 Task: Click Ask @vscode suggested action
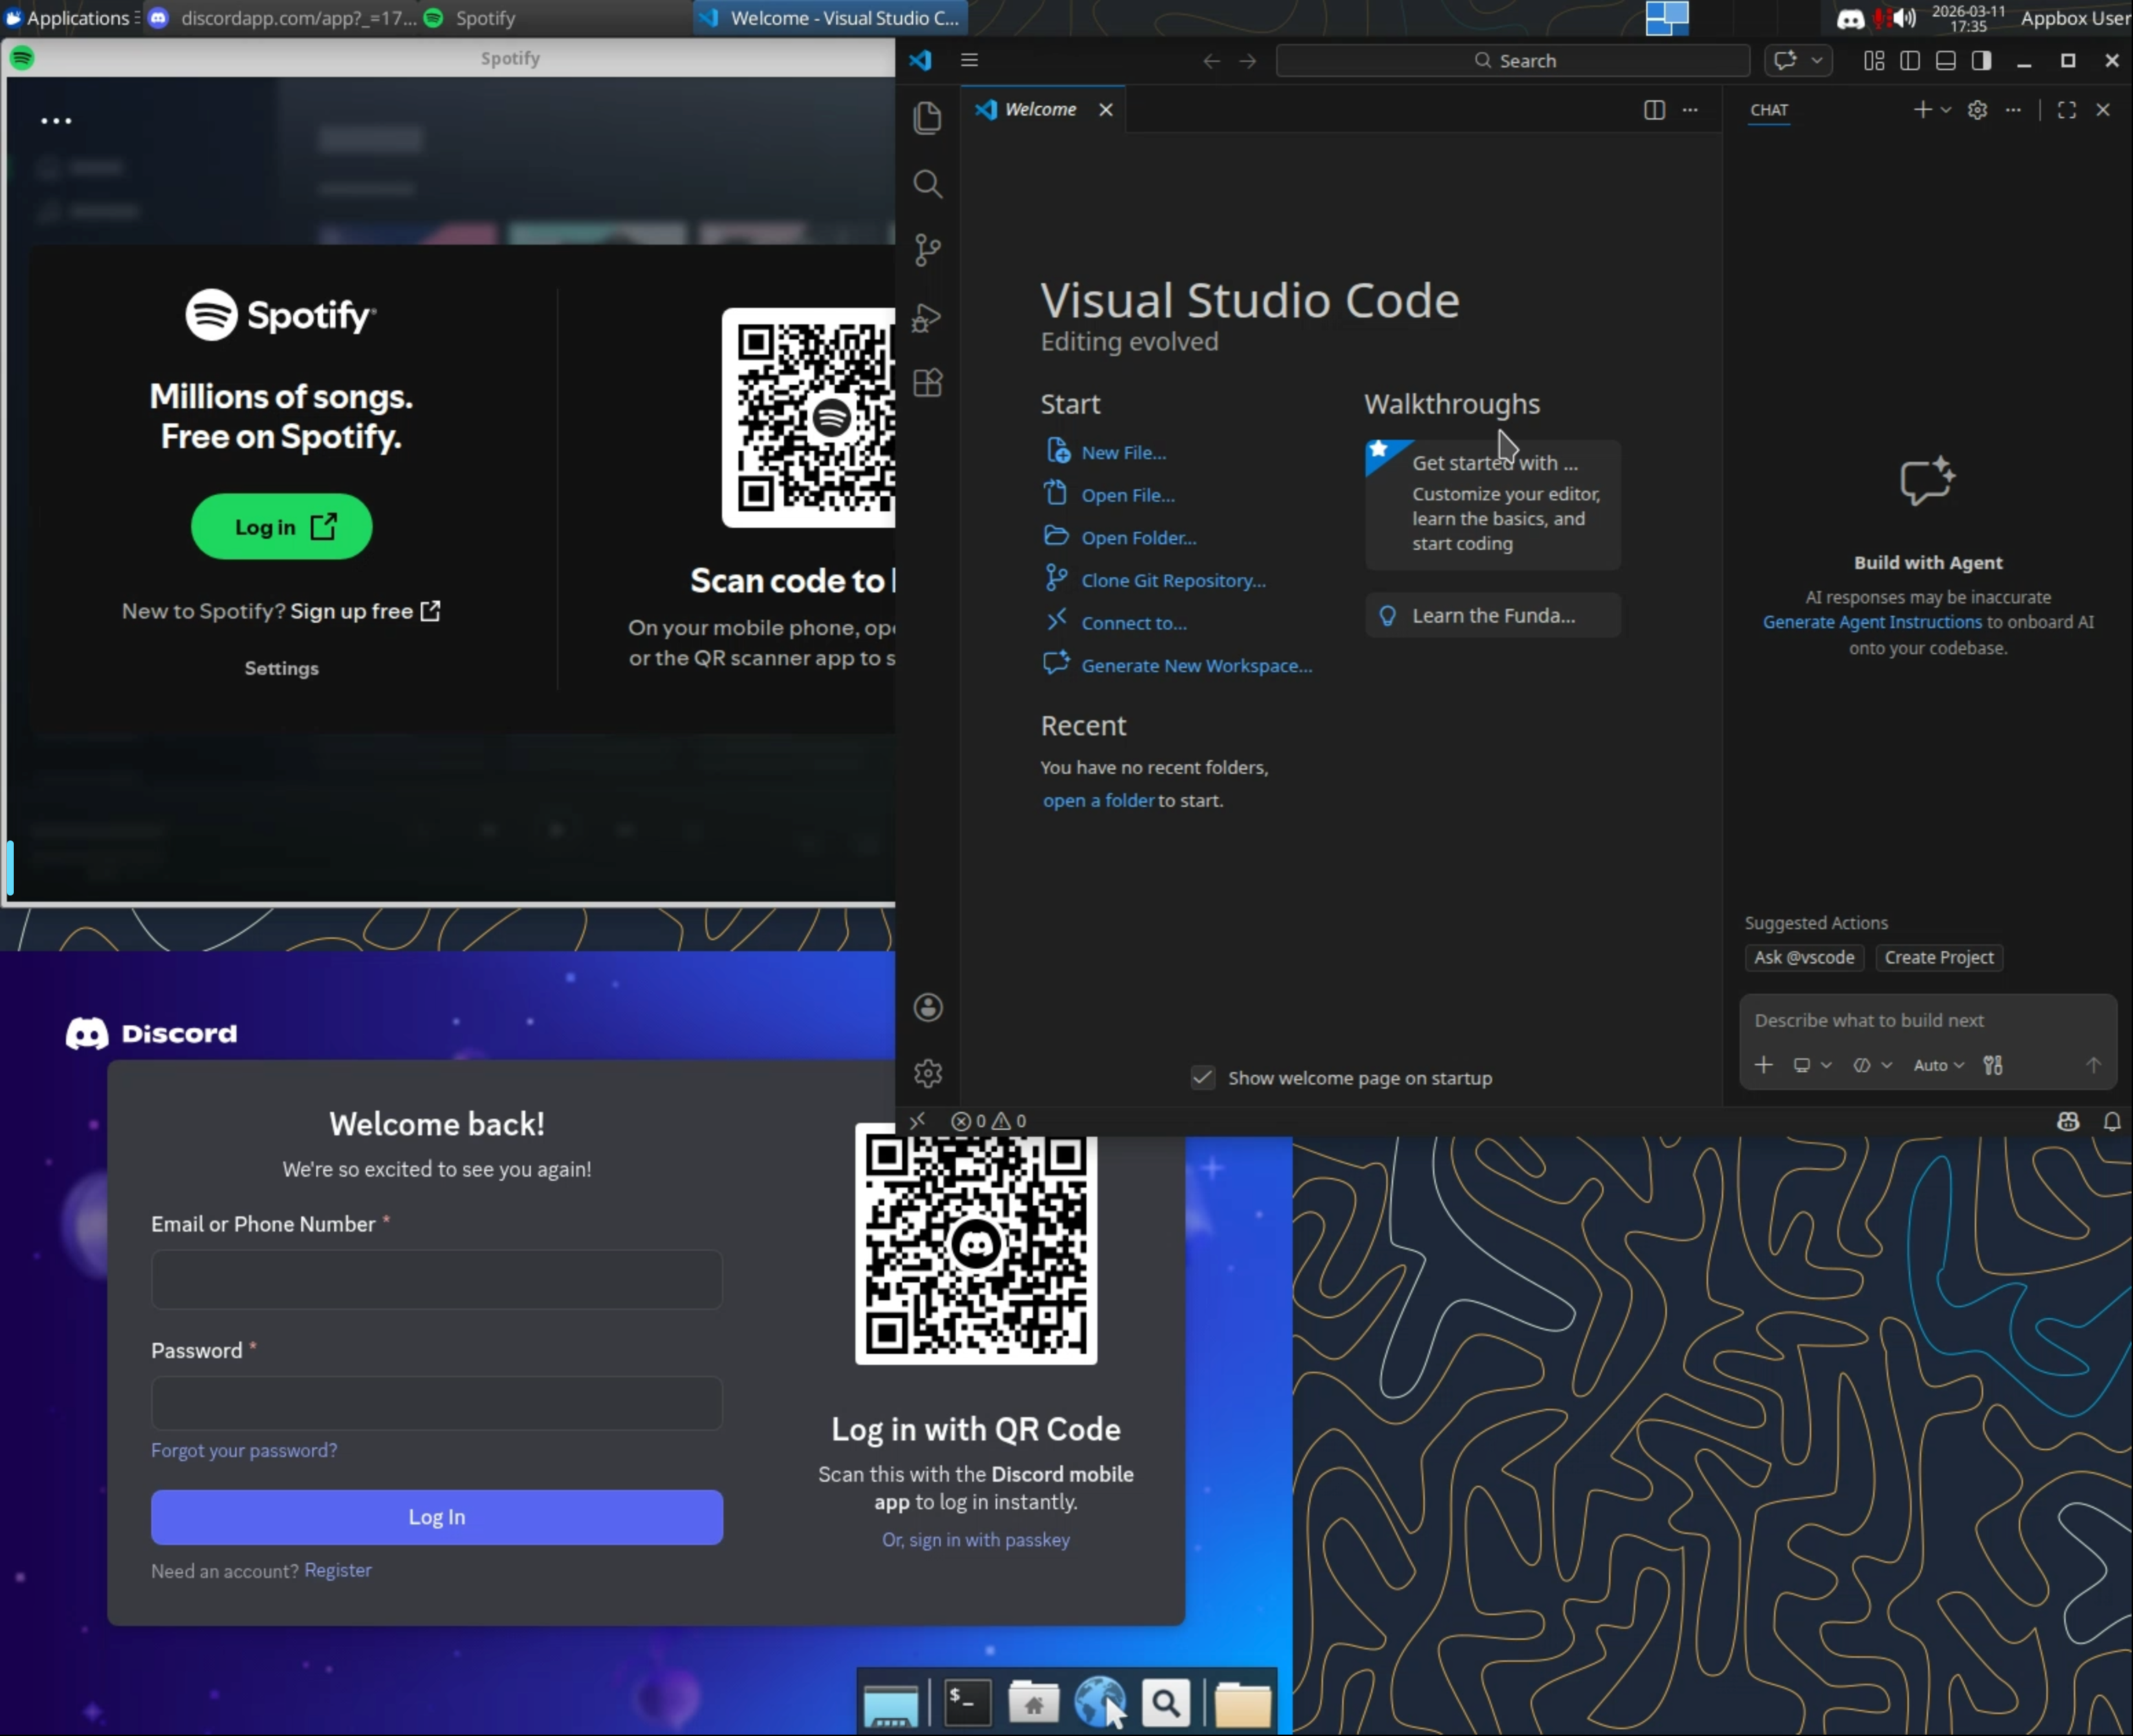pos(1804,957)
